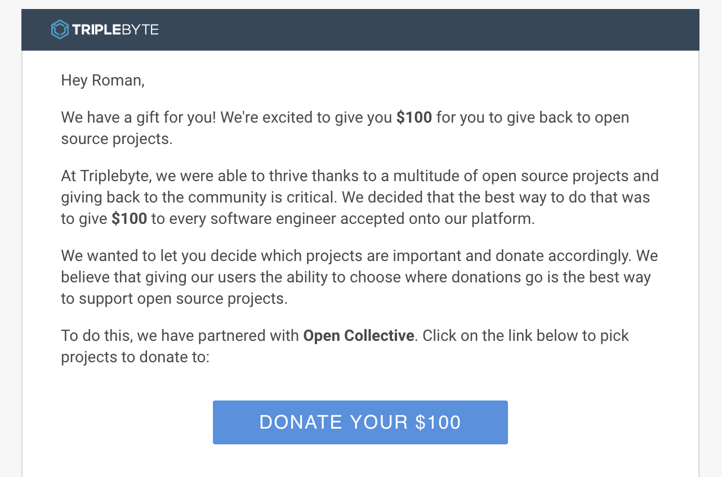
Task: Click the DONATE YOUR $100 button
Action: (360, 422)
